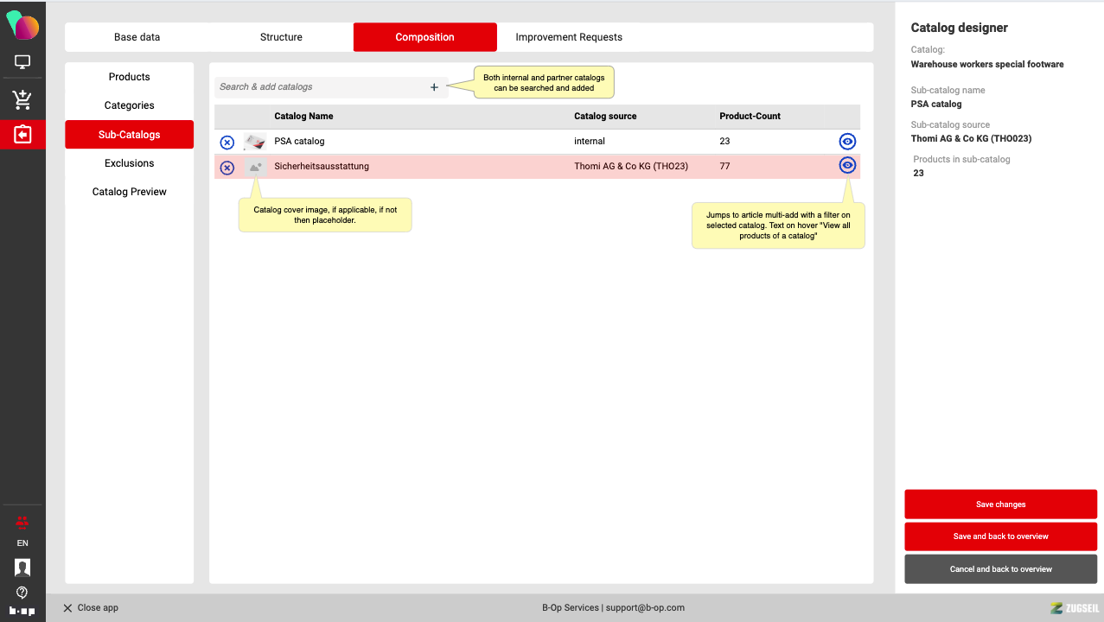Click the red people icon above EN
This screenshot has width=1104, height=622.
[22, 522]
